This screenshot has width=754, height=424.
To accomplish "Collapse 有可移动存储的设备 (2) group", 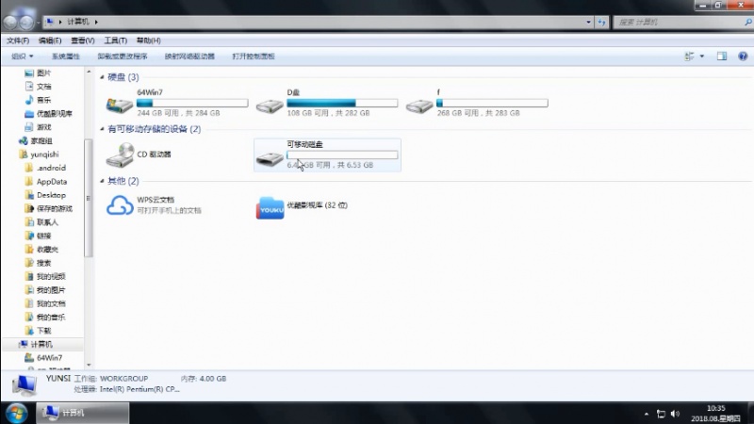I will 102,129.
